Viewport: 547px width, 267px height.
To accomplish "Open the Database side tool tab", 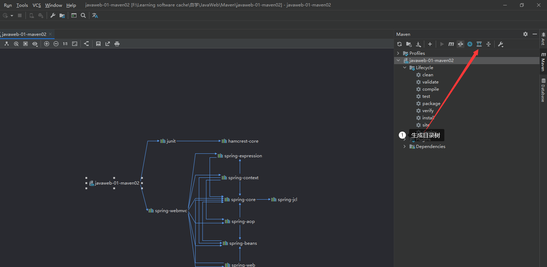I will tap(543, 90).
